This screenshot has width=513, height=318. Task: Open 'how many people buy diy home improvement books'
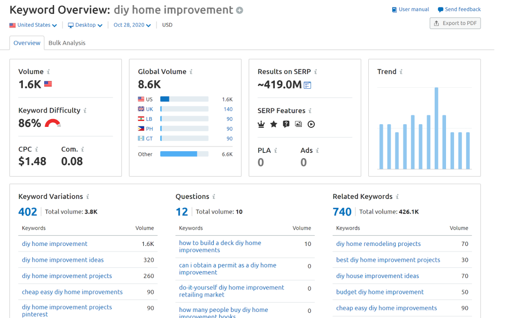[x=223, y=312]
